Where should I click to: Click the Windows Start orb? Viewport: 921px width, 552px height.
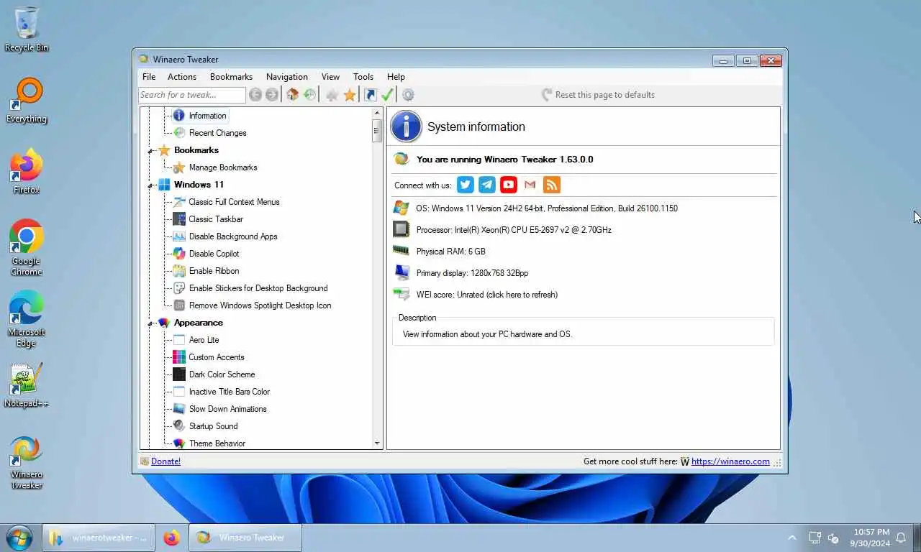[x=19, y=538]
